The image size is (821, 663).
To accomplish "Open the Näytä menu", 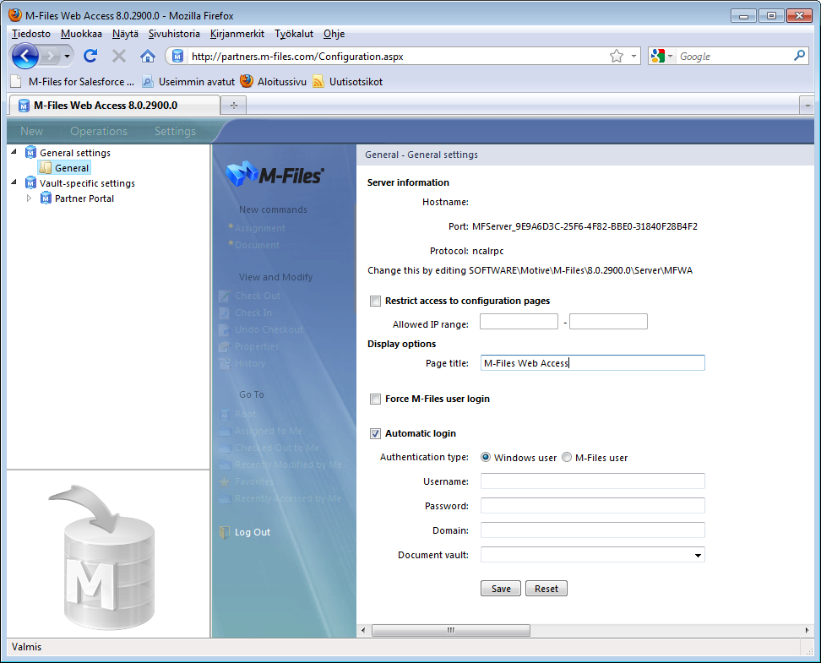I will click(x=125, y=34).
